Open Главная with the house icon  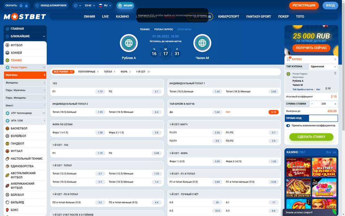(x=7, y=29)
